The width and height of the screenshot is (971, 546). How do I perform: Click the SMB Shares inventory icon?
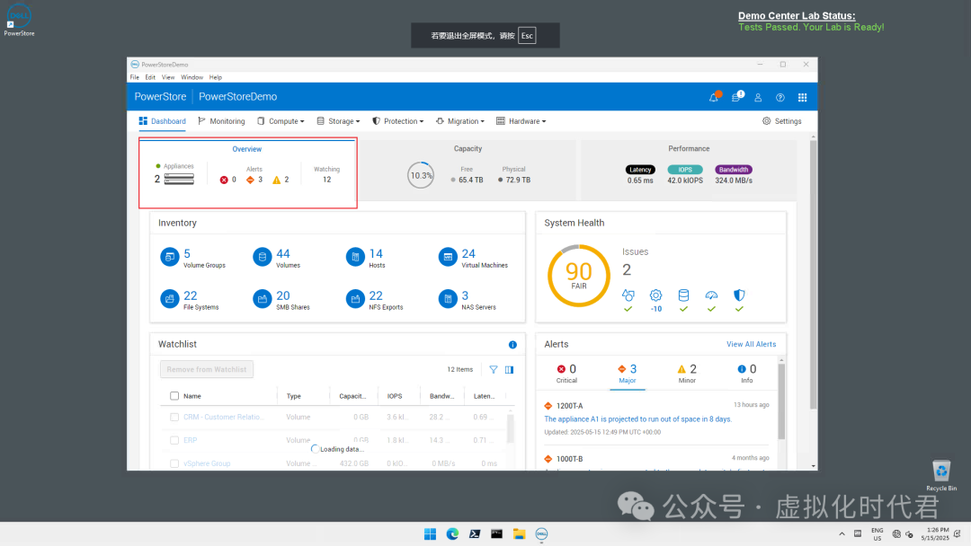[x=262, y=299]
